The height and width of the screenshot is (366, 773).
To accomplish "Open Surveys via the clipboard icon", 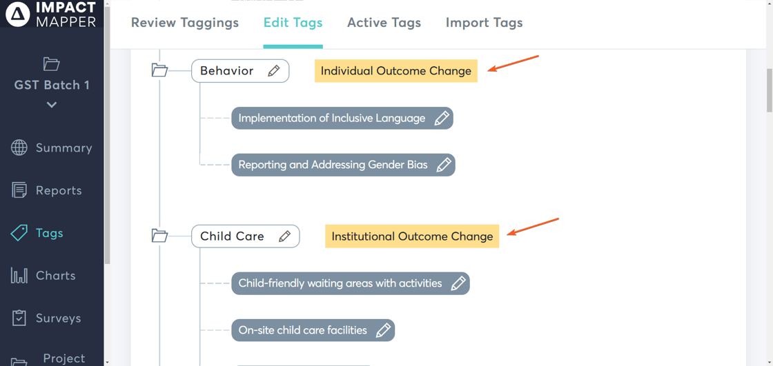I will pyautogui.click(x=19, y=318).
